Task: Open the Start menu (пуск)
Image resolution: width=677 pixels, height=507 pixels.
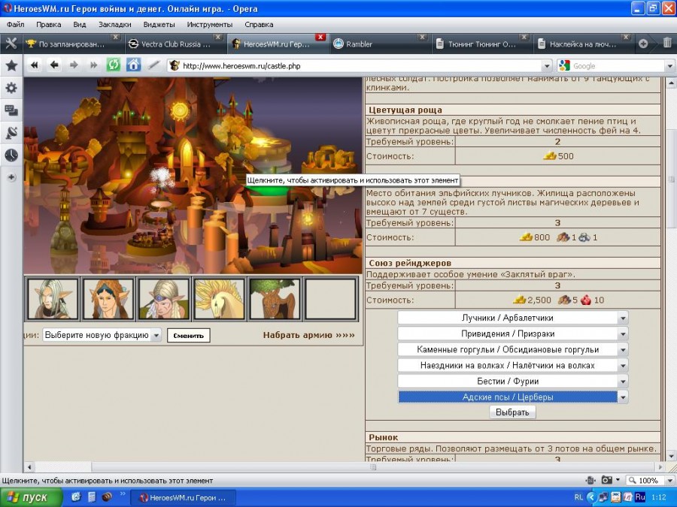Action: [30, 497]
